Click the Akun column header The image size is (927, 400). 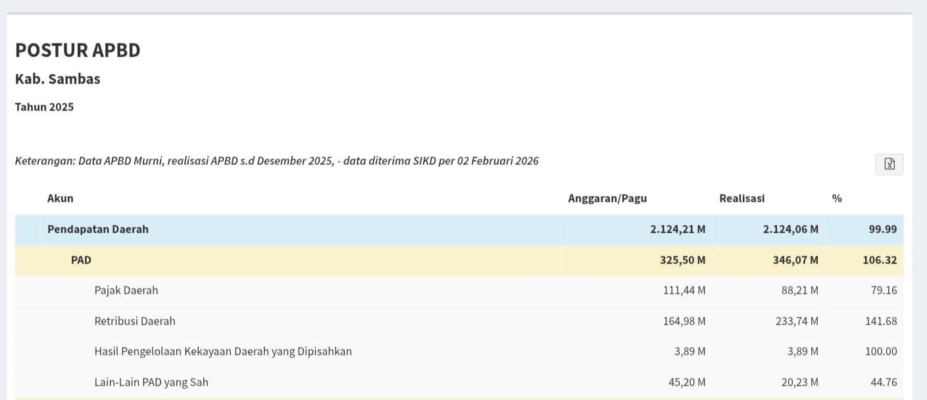coord(60,198)
